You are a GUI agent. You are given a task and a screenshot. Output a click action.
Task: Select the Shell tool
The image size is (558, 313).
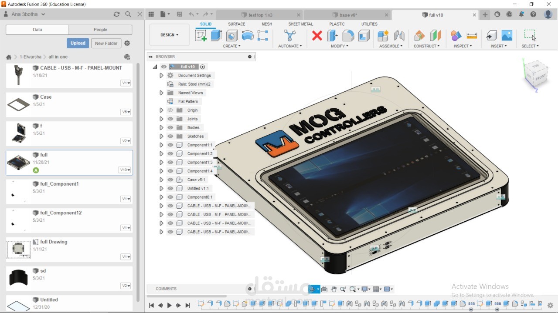click(364, 36)
